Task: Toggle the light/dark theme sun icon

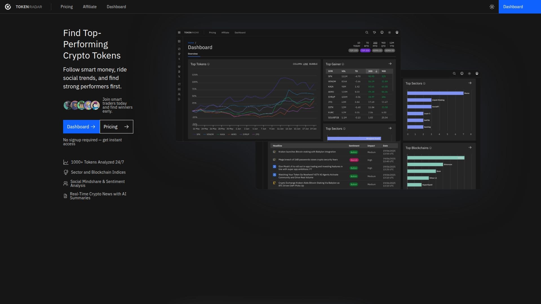Action: tap(492, 7)
